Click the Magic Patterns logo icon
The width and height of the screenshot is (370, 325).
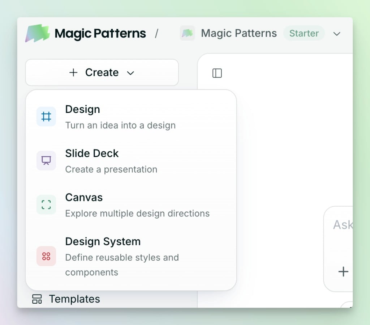coord(38,33)
